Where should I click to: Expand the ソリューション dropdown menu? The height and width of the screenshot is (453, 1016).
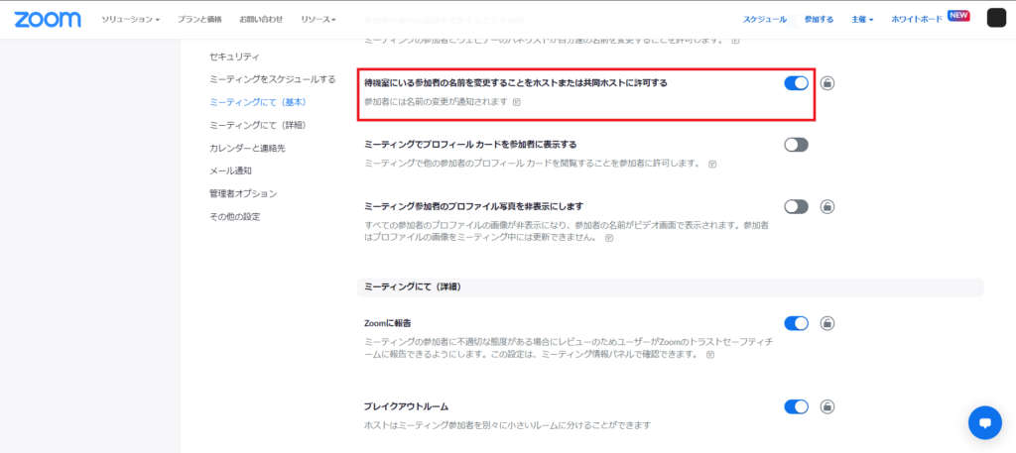[x=129, y=19]
